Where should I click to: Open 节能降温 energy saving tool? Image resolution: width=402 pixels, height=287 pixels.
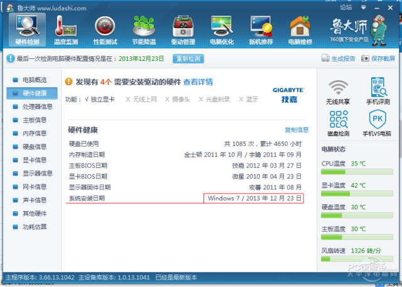pos(144,29)
